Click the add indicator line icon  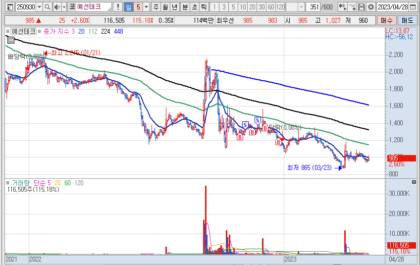coord(352,7)
